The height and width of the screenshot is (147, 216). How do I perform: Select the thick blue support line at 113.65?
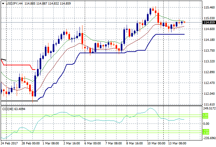(x=102, y=53)
